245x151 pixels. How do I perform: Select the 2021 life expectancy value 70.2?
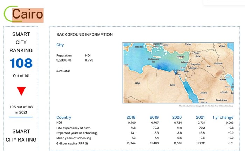click(202, 128)
